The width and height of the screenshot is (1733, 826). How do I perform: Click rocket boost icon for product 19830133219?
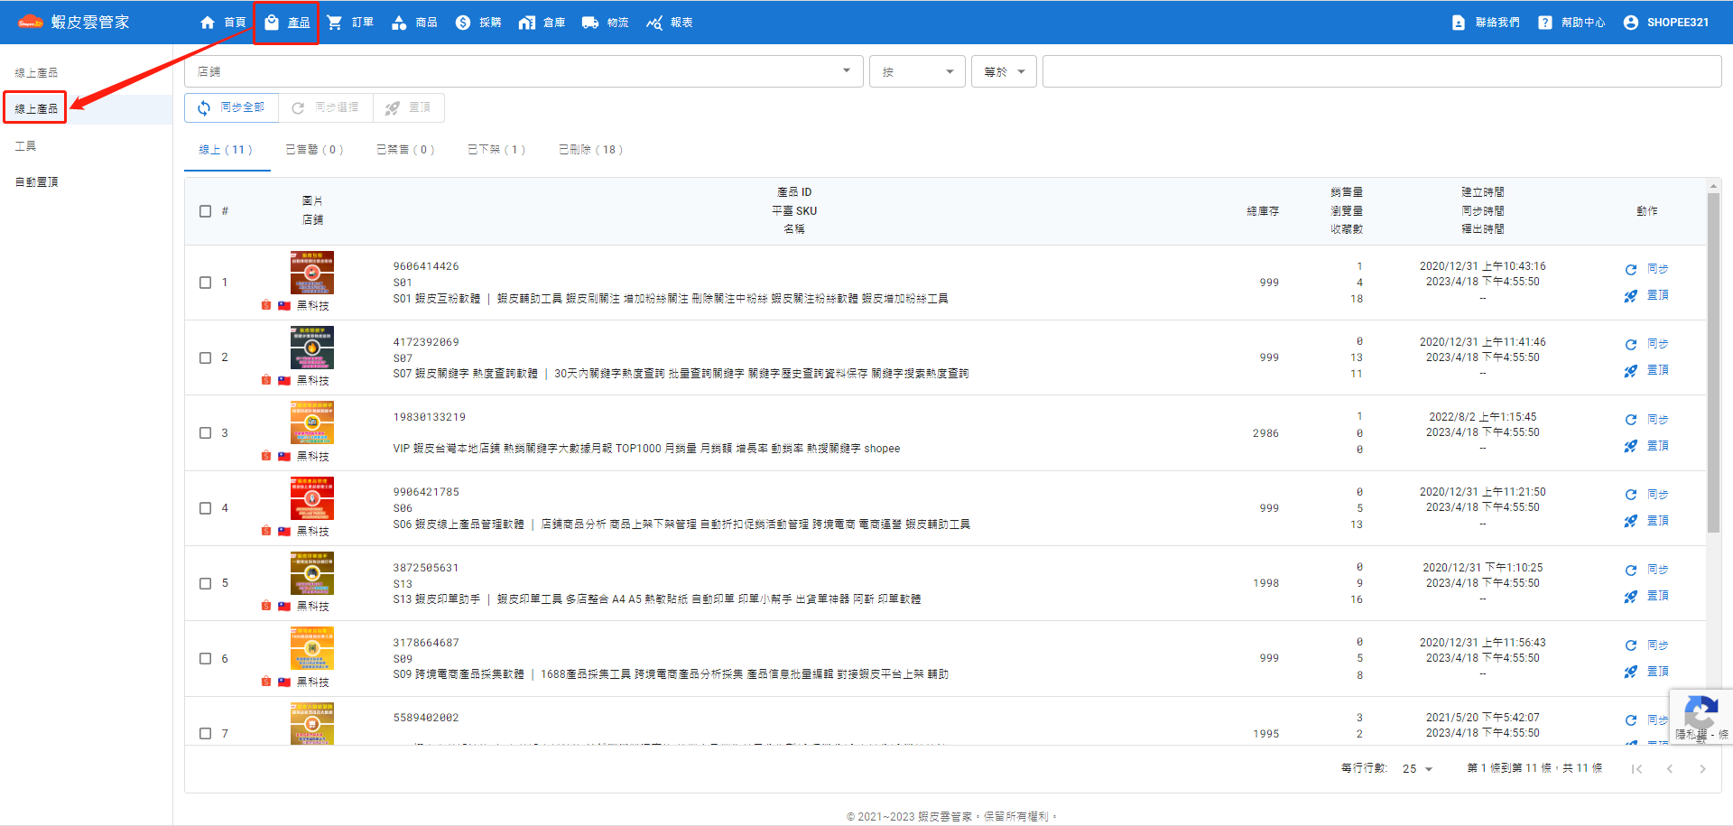[1631, 446]
